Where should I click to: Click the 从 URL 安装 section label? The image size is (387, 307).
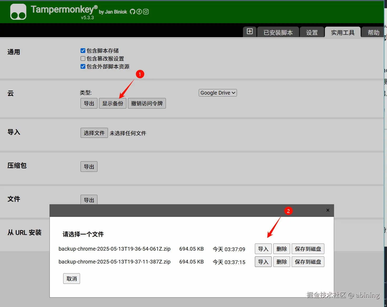(24, 232)
